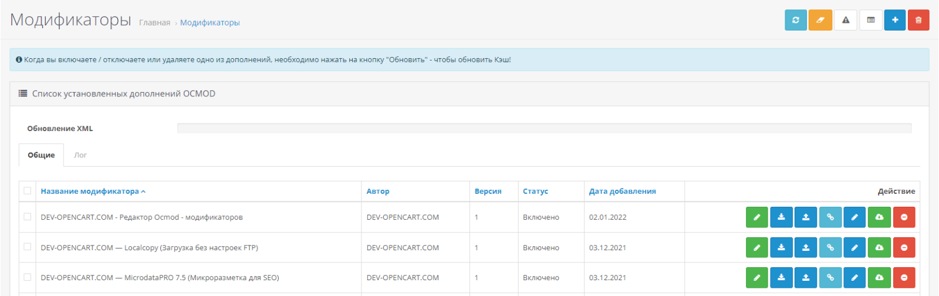The width and height of the screenshot is (939, 296).
Task: Click cloud download in Localcopy row
Action: [879, 247]
